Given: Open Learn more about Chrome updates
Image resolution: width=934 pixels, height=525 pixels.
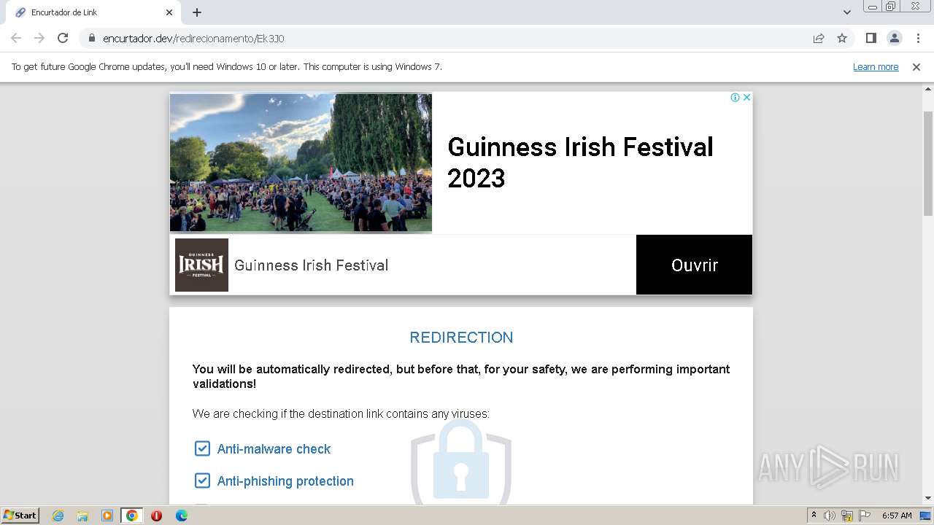Looking at the screenshot, I should [x=876, y=66].
